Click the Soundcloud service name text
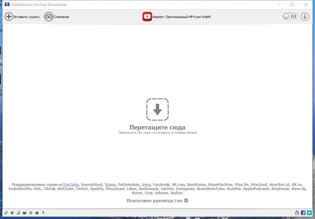The width and height of the screenshot is (315, 219). pyautogui.click(x=92, y=184)
